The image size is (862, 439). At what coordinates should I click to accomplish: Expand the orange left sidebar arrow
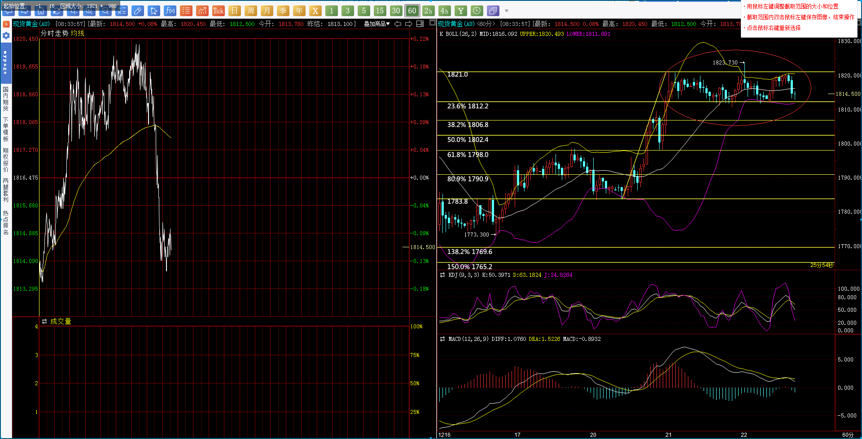(x=6, y=24)
